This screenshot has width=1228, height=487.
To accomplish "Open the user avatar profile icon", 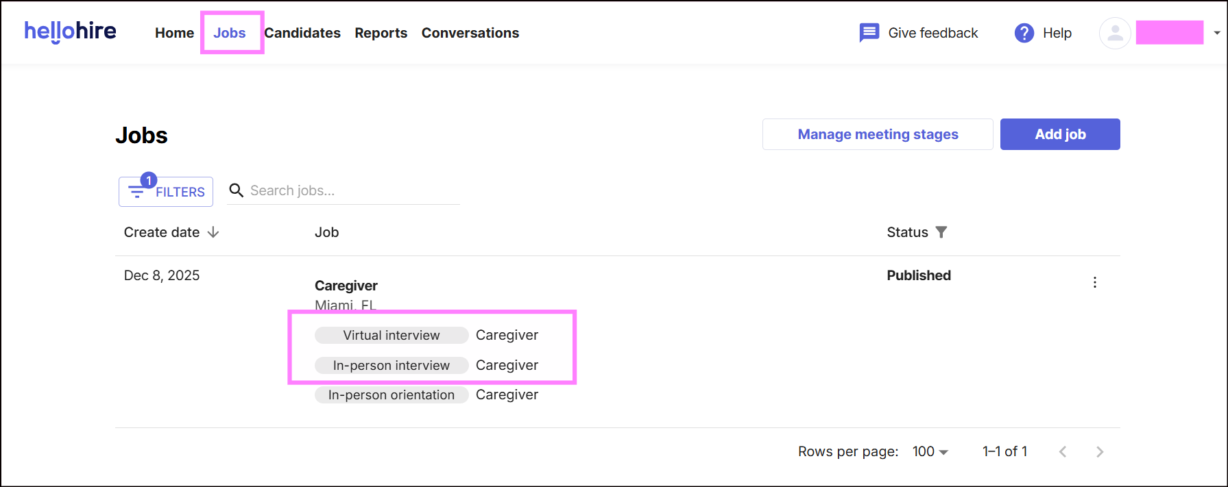I will point(1115,33).
